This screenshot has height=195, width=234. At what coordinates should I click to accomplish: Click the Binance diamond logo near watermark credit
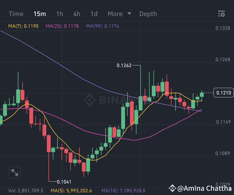click(x=172, y=188)
